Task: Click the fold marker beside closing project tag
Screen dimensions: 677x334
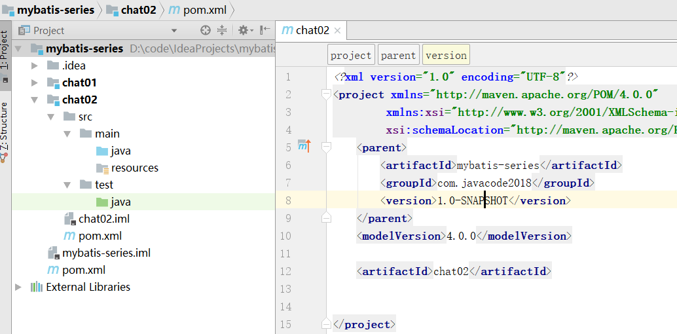Action: tap(326, 324)
